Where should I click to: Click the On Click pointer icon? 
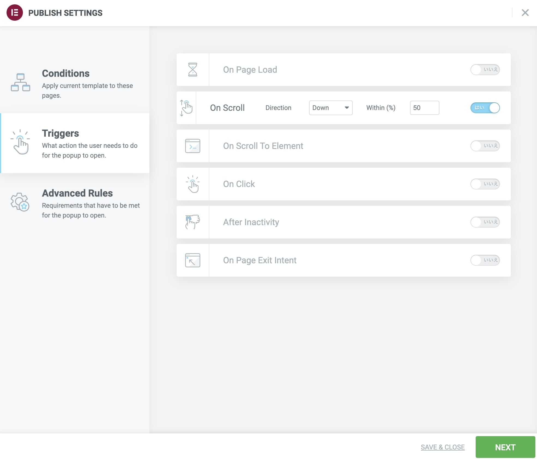click(x=192, y=184)
